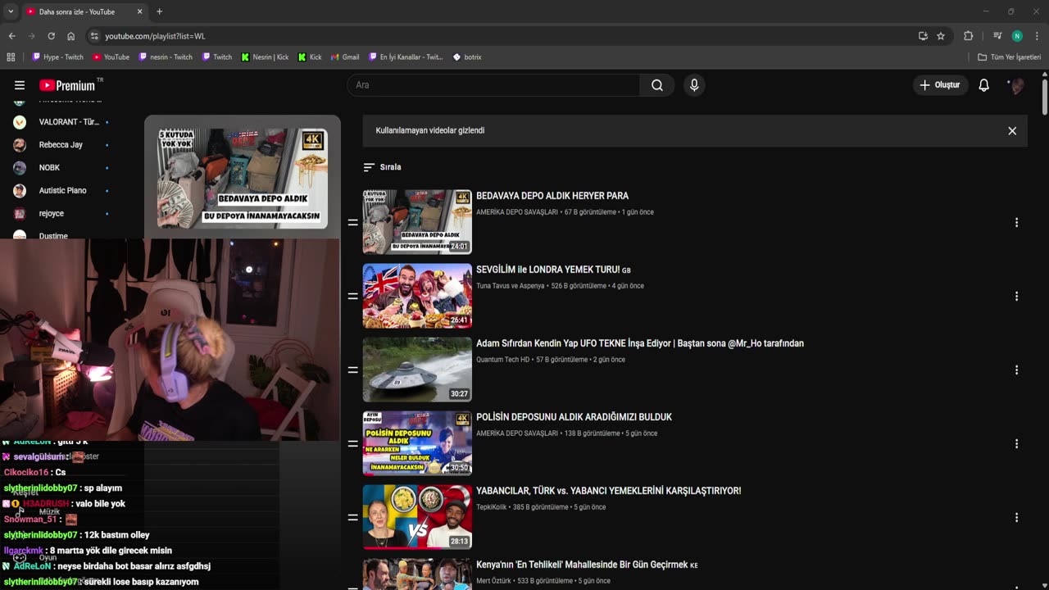Open the 'Gmail' bookmark
The width and height of the screenshot is (1049, 590).
pyautogui.click(x=345, y=57)
